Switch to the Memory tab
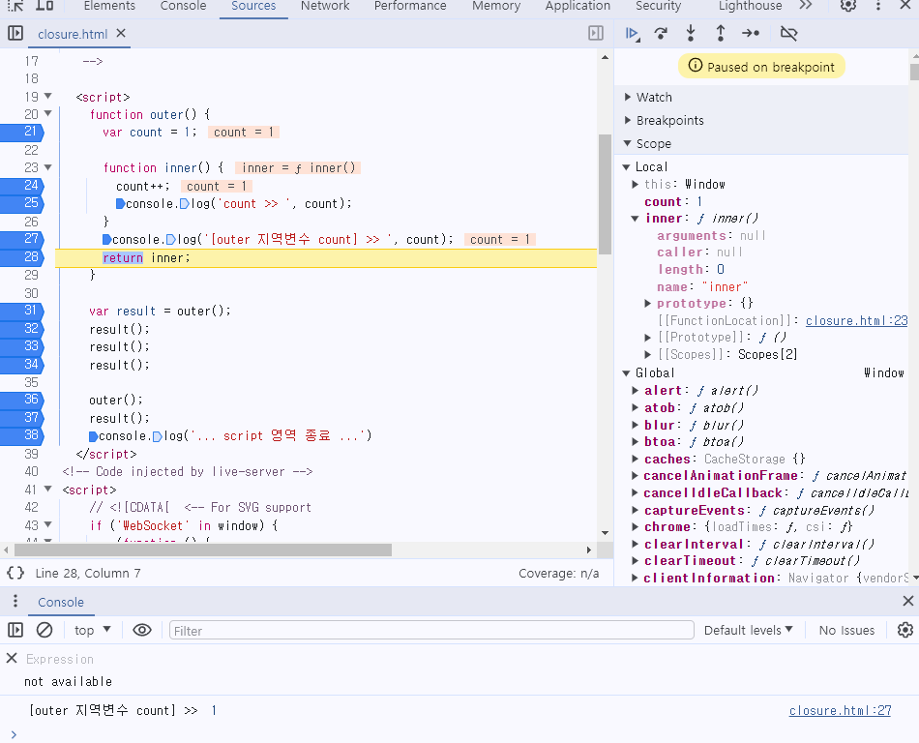Viewport: 919px width, 743px height. (496, 6)
